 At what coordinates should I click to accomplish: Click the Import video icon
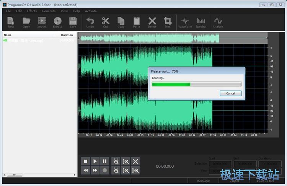pyautogui.click(x=42, y=22)
